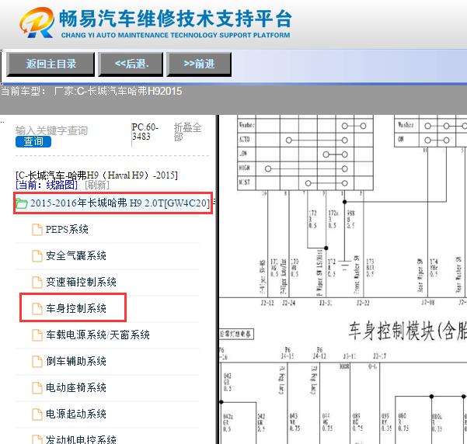Click the document icon beside 电源起动系统

[37, 414]
